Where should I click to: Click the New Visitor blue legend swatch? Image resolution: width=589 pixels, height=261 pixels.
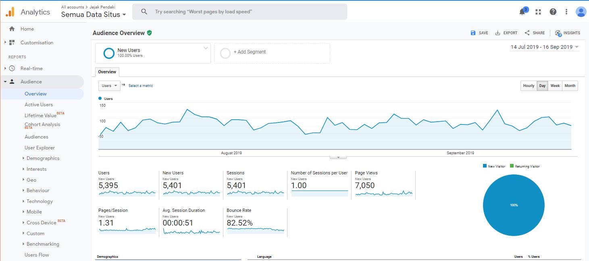tap(485, 166)
